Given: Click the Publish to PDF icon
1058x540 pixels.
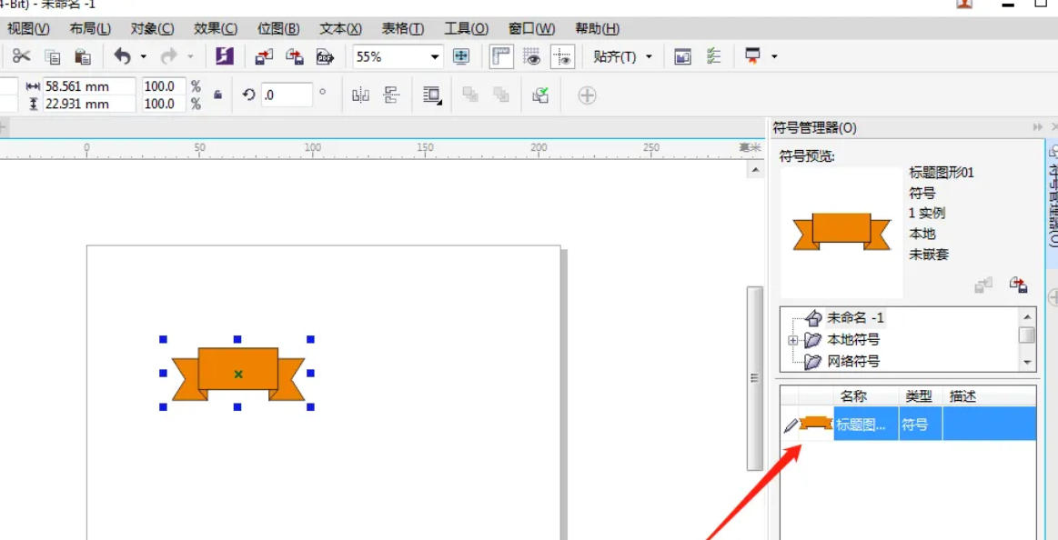Looking at the screenshot, I should pyautogui.click(x=323, y=56).
